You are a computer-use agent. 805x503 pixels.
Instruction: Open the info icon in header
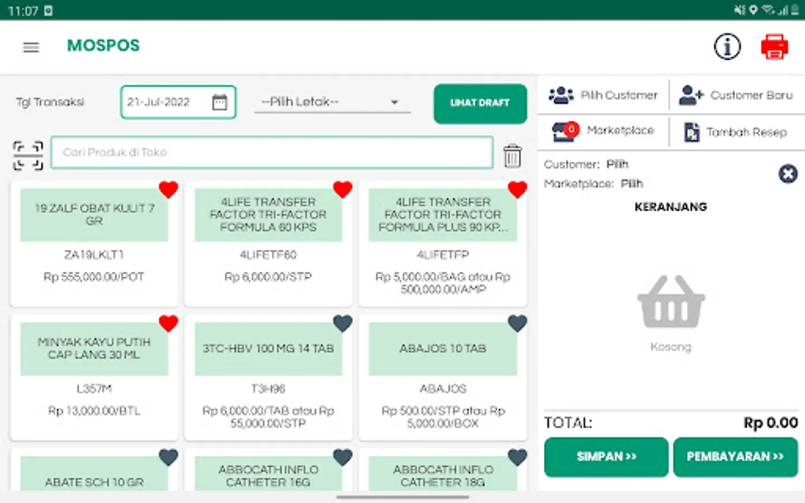[x=727, y=46]
